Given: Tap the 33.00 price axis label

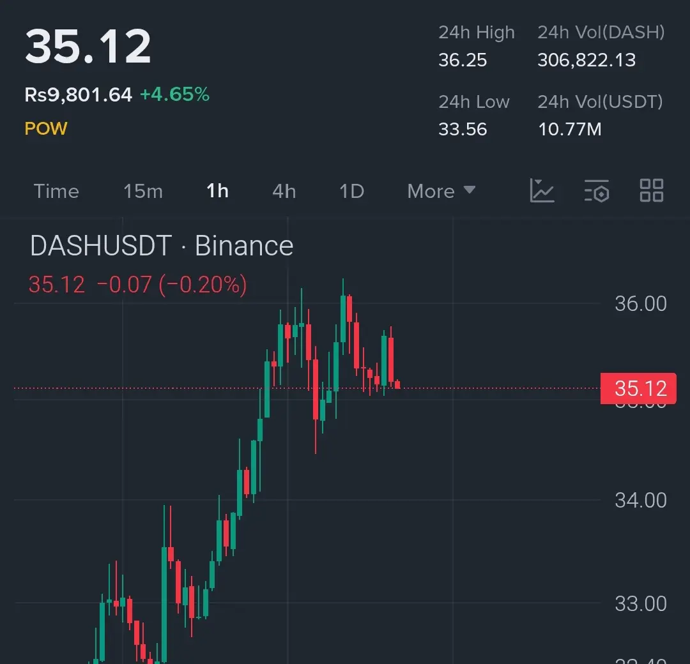Looking at the screenshot, I should pyautogui.click(x=641, y=604).
